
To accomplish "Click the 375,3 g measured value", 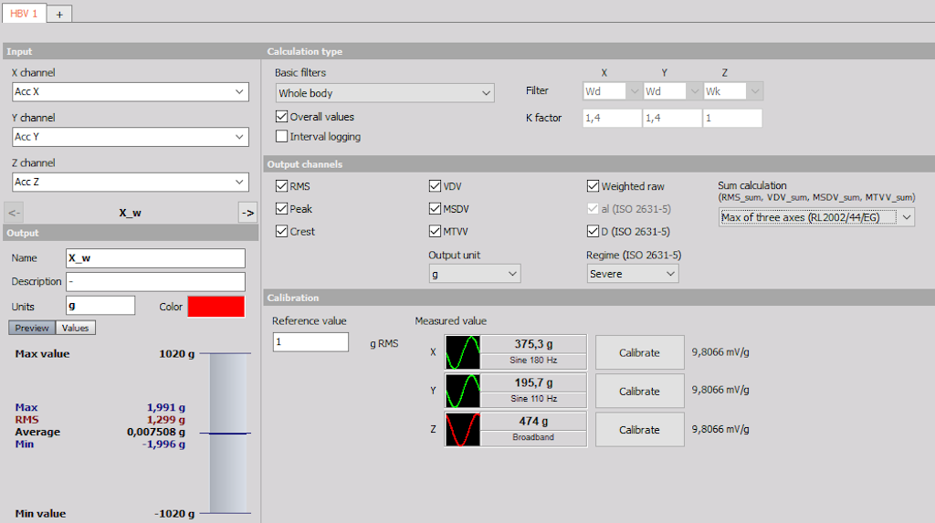I will [x=533, y=344].
